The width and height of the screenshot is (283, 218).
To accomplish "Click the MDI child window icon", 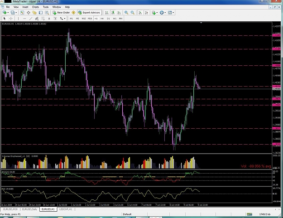I will click(x=3, y=7).
